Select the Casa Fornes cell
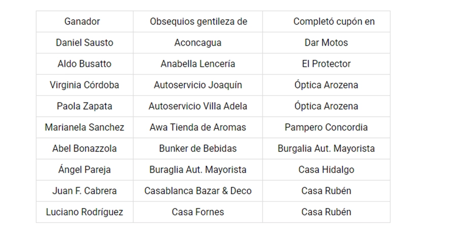This screenshot has height=237, width=457. (198, 212)
